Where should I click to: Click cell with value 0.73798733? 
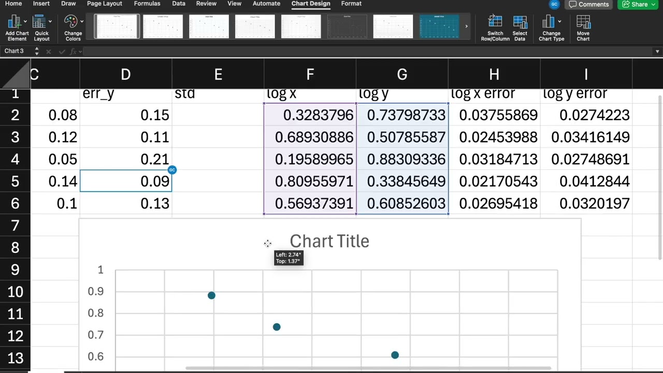(402, 115)
